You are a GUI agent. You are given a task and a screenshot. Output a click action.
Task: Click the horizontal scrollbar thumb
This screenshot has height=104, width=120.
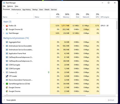pyautogui.click(x=45, y=95)
